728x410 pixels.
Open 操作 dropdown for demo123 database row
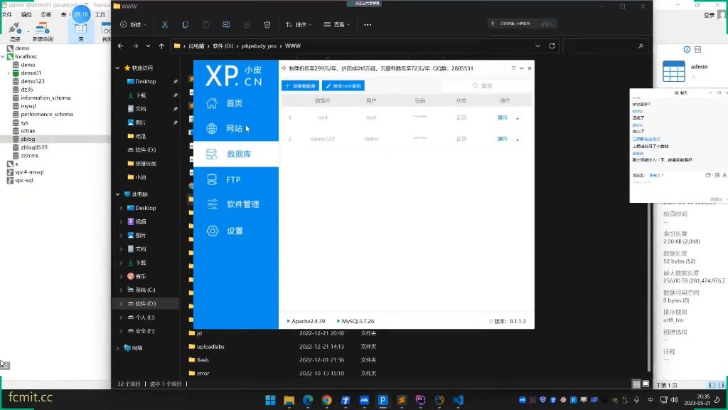point(508,139)
